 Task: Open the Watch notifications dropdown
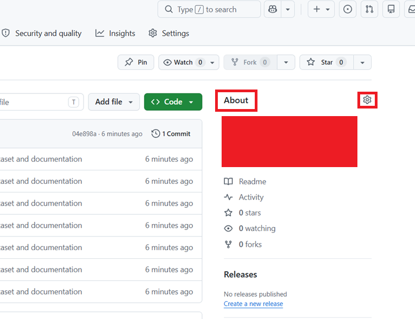188,62
